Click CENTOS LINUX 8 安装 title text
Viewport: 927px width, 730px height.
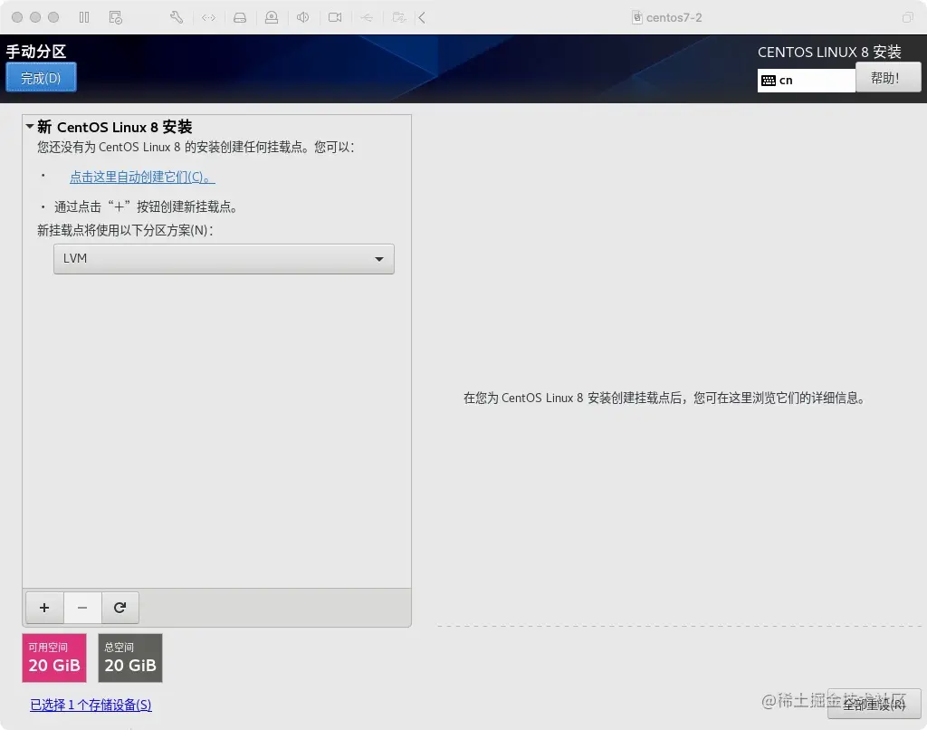click(x=829, y=52)
